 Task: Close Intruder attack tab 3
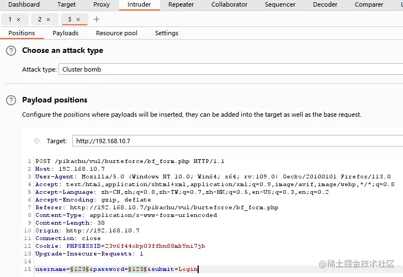(x=78, y=19)
